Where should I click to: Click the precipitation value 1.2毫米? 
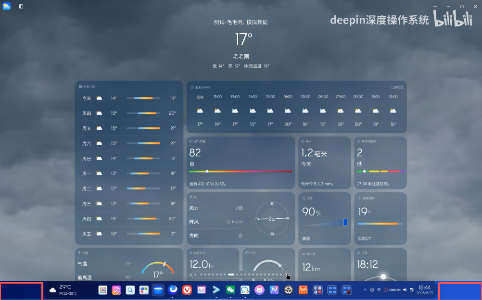pos(314,153)
